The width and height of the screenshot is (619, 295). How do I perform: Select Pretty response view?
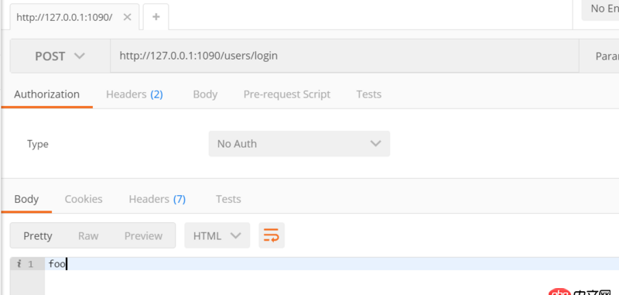click(x=37, y=235)
